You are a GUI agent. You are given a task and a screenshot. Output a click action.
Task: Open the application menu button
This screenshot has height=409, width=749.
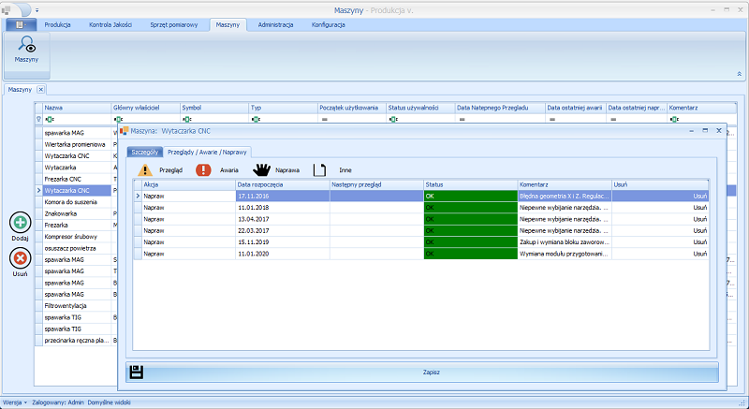pyautogui.click(x=21, y=25)
